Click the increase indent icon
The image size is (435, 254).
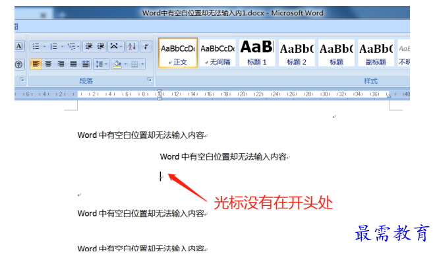101,46
